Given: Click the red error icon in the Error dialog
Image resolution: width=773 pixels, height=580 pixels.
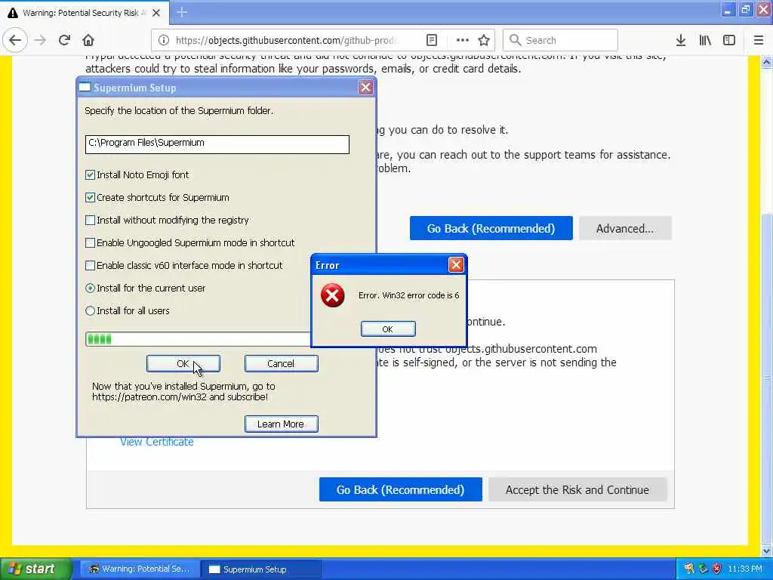Looking at the screenshot, I should [333, 295].
